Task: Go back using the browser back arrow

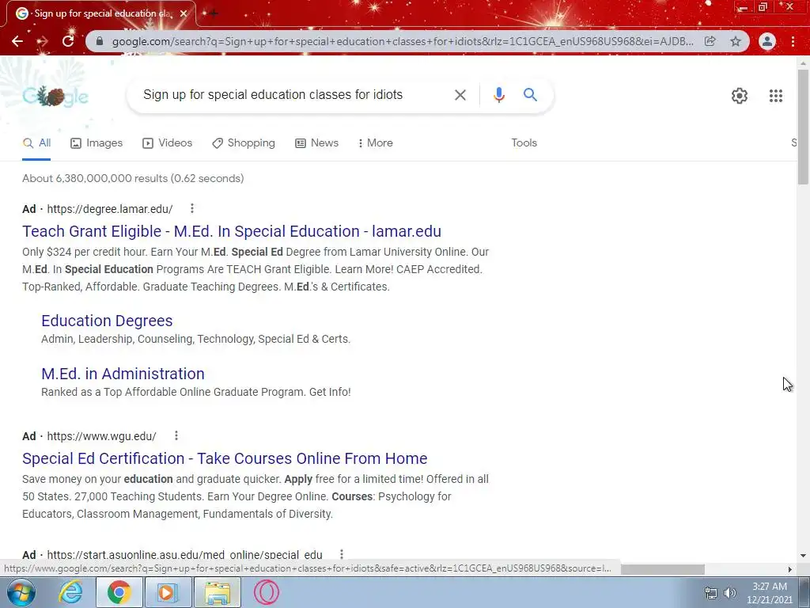Action: pyautogui.click(x=17, y=41)
